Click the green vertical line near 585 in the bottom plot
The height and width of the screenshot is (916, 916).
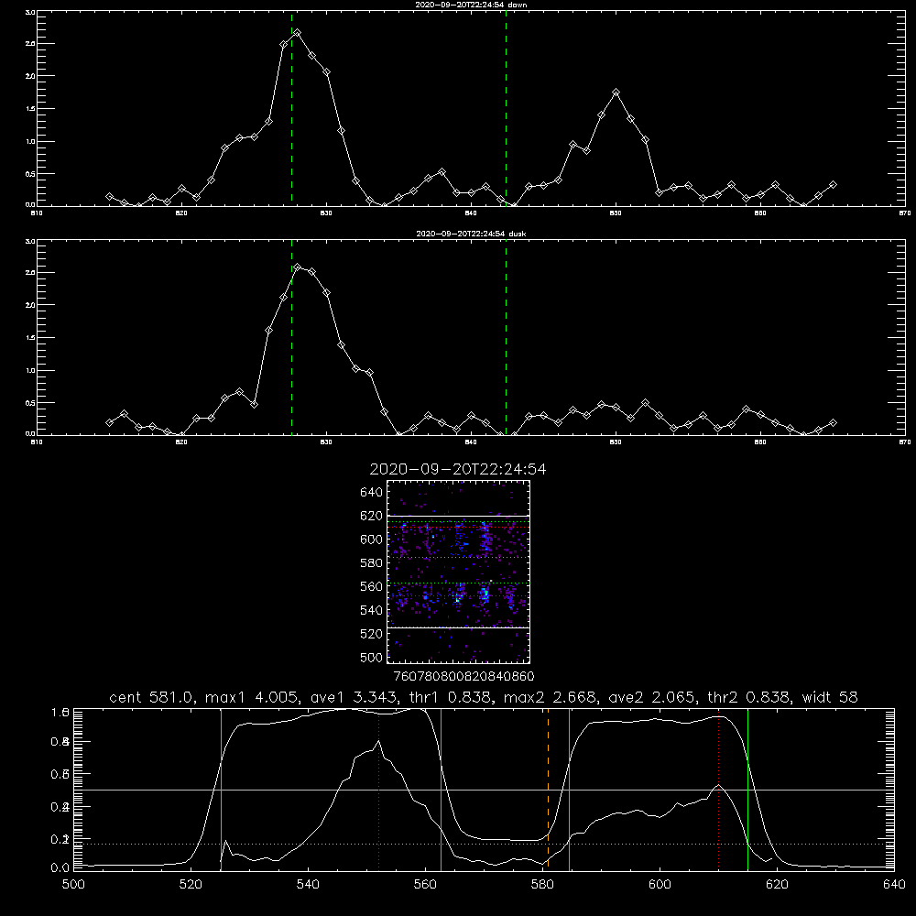[569, 790]
